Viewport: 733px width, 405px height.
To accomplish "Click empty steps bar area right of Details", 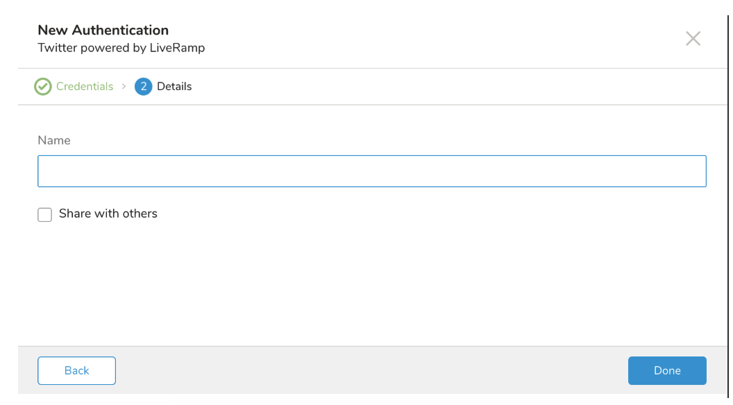I will click(x=451, y=87).
